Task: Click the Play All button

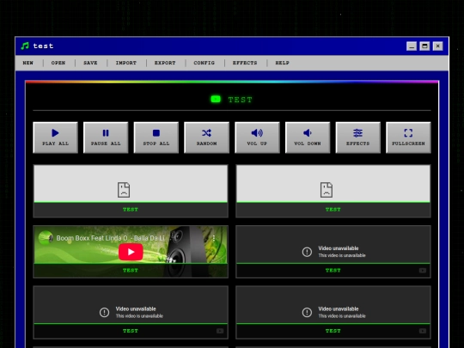Action: (x=55, y=137)
